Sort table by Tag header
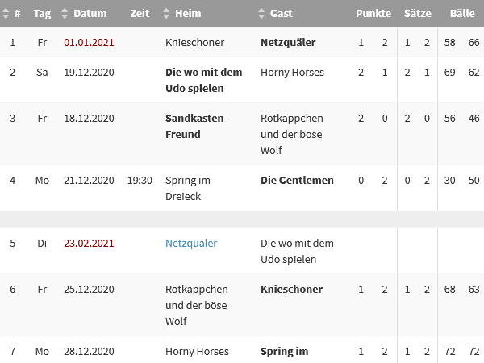 click(42, 14)
